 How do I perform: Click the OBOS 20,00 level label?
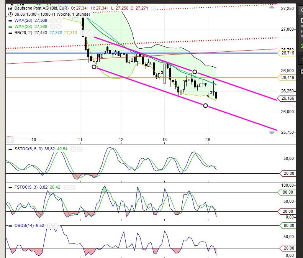tap(288, 248)
